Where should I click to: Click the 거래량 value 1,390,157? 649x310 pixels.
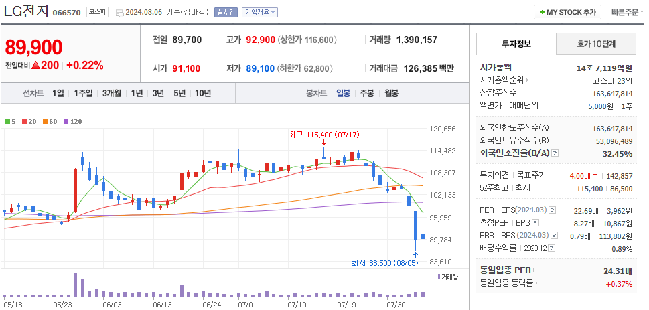[417, 40]
